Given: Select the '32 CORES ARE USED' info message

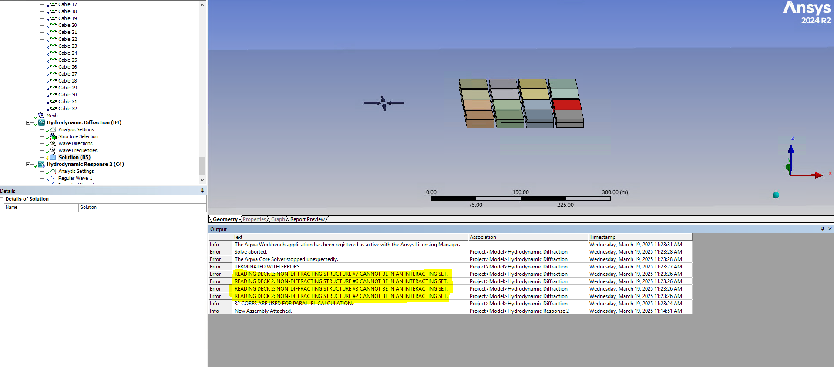Looking at the screenshot, I should (294, 304).
